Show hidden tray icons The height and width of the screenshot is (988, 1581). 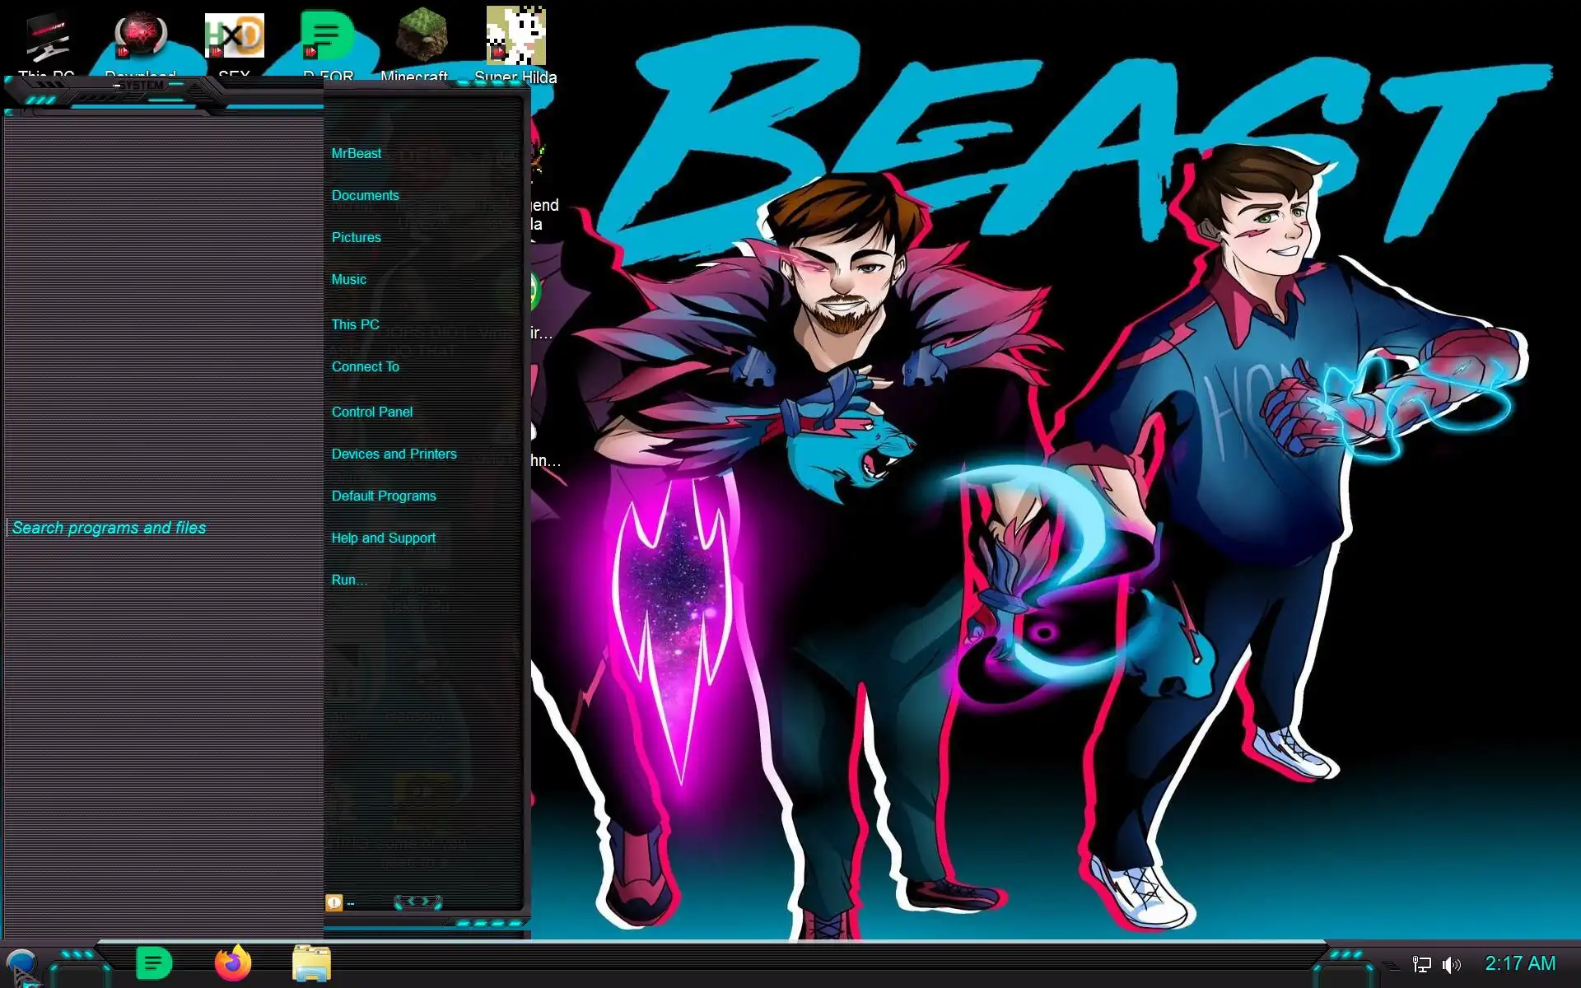click(x=1391, y=965)
